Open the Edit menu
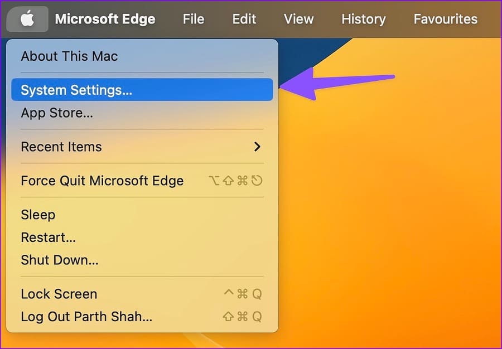 coord(244,19)
